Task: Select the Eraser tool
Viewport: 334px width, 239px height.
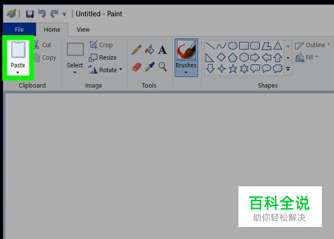Action: [x=137, y=67]
